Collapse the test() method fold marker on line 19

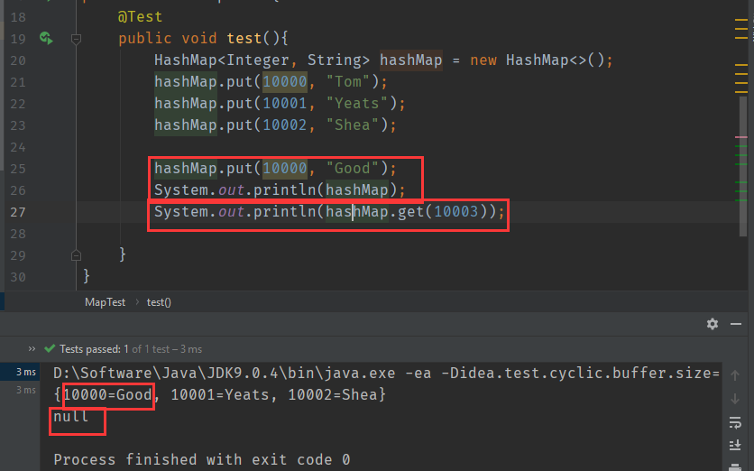pyautogui.click(x=76, y=39)
